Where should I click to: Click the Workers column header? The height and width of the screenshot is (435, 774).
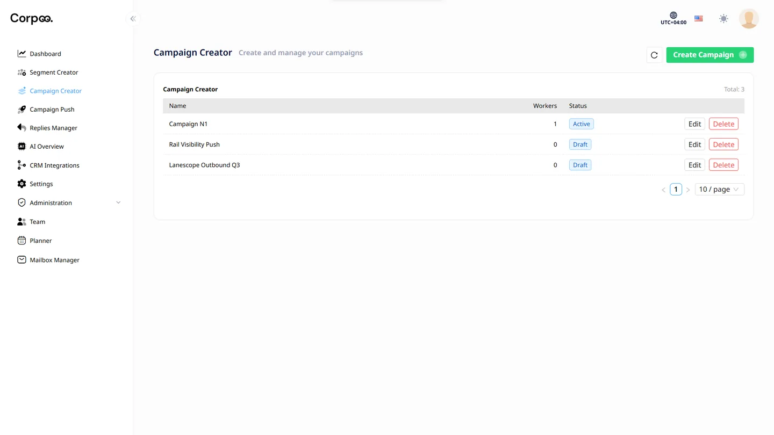click(545, 106)
